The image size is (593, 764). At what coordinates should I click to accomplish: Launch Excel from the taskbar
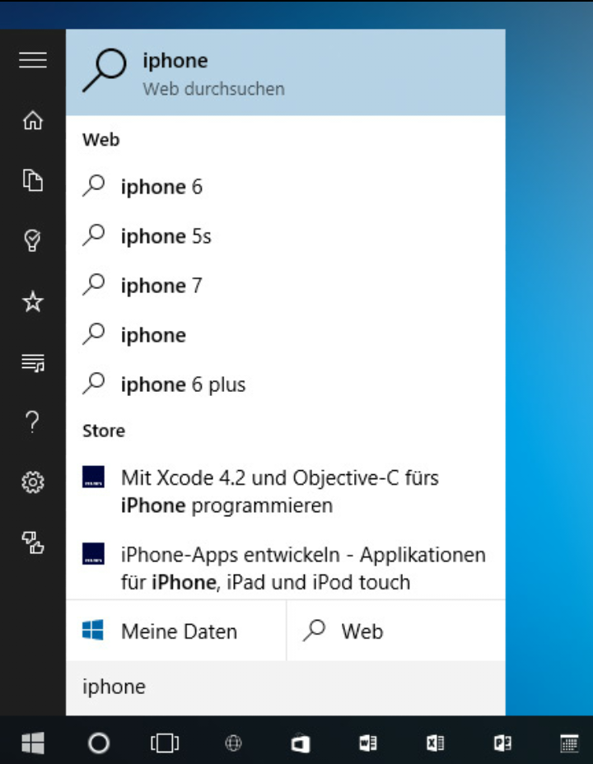[435, 743]
